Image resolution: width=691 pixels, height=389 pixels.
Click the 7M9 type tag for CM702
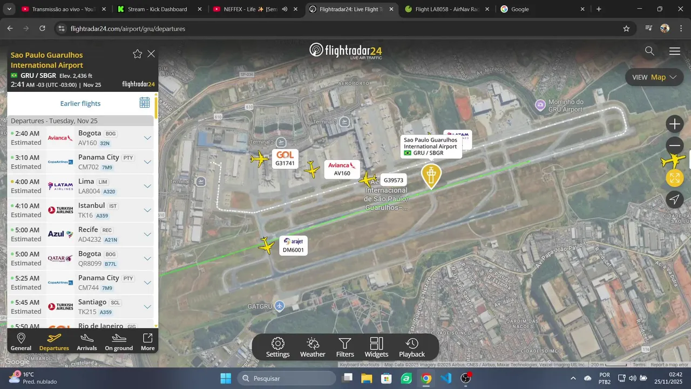coord(107,167)
